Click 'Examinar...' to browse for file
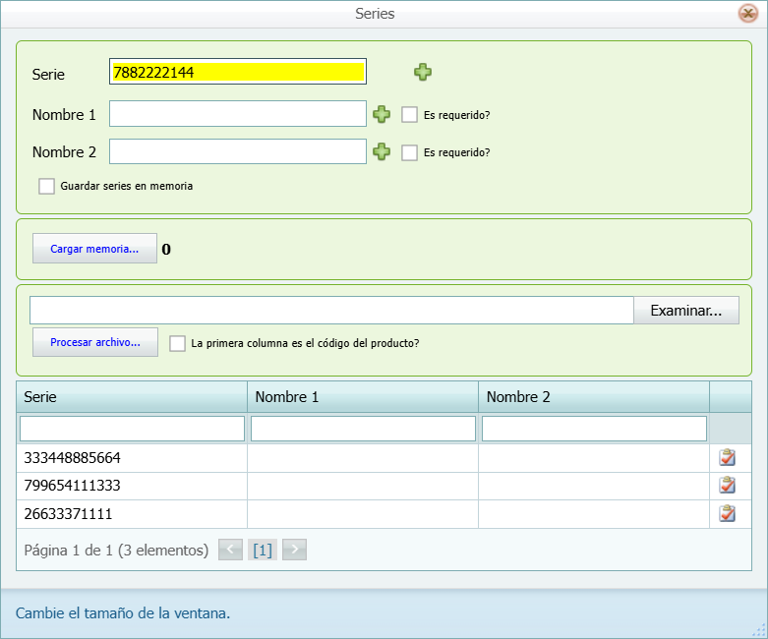 click(686, 311)
